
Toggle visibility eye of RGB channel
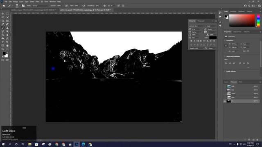[225, 86]
